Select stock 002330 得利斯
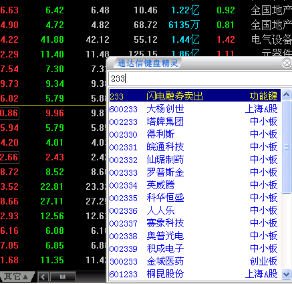292x284 pixels. tap(195, 134)
